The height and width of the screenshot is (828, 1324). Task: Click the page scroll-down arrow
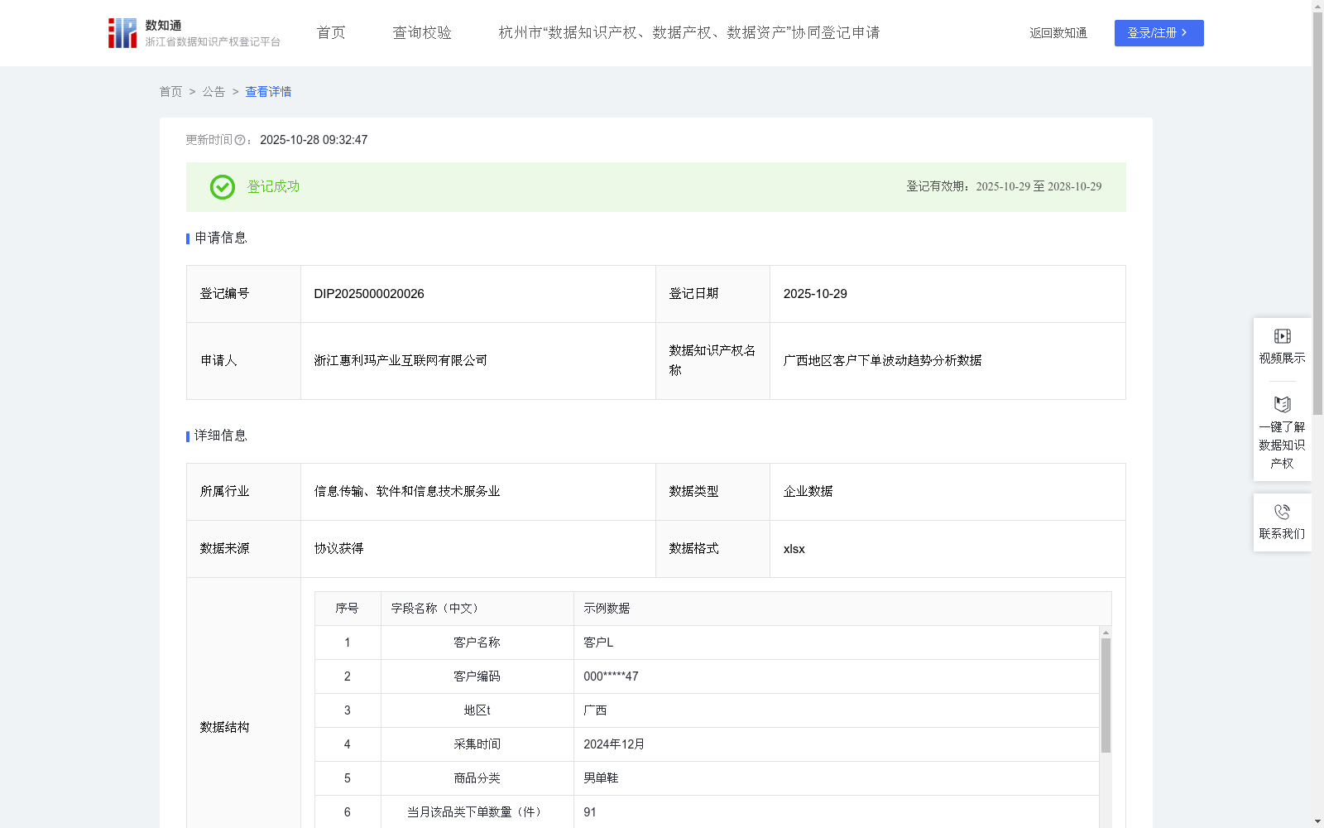click(1317, 821)
